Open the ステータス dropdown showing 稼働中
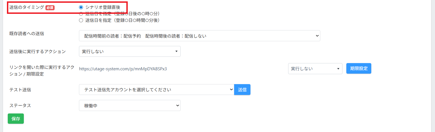 click(129, 106)
